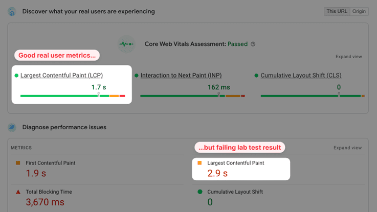Click the real users experience section icon

coord(12,12)
